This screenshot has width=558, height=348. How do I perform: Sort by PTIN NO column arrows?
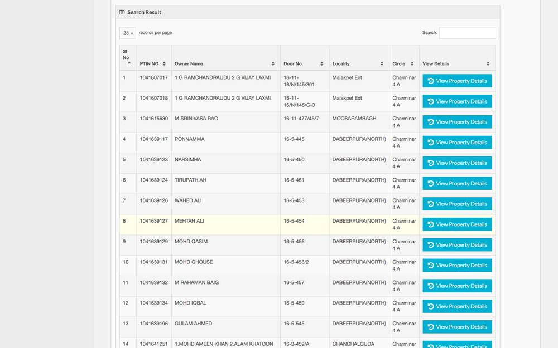click(164, 64)
